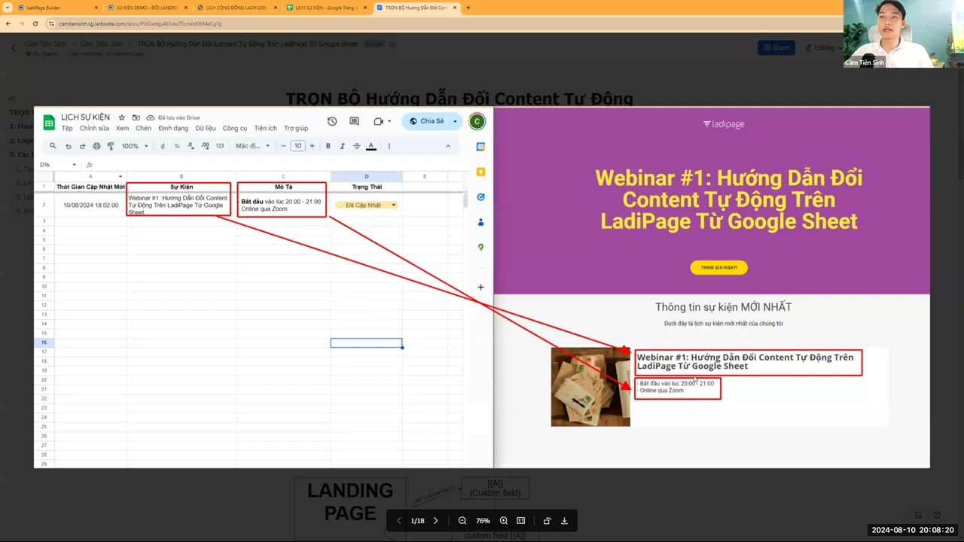
Task: Open the three-dot more toolbar options
Action: pos(389,146)
